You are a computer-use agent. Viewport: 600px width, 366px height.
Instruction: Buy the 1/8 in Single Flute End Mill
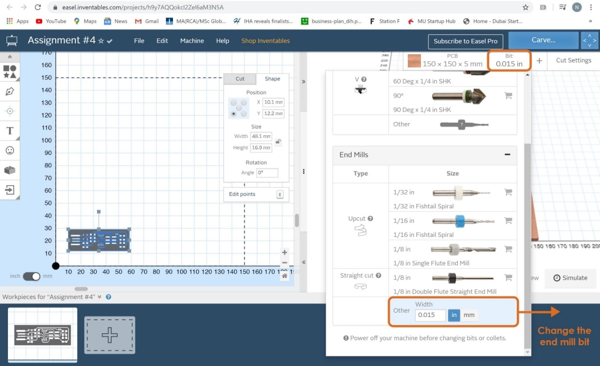(508, 249)
